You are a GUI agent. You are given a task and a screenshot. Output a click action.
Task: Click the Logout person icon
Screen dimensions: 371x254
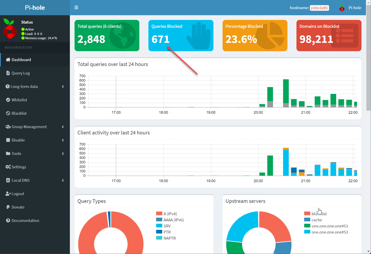(8, 194)
